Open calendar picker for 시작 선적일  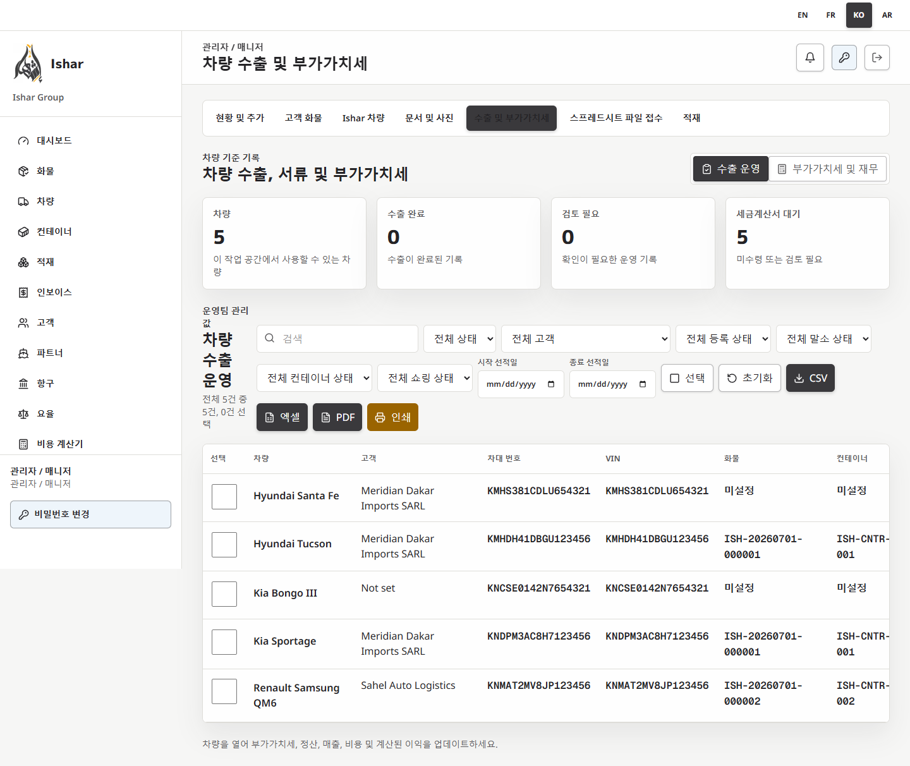pos(551,384)
